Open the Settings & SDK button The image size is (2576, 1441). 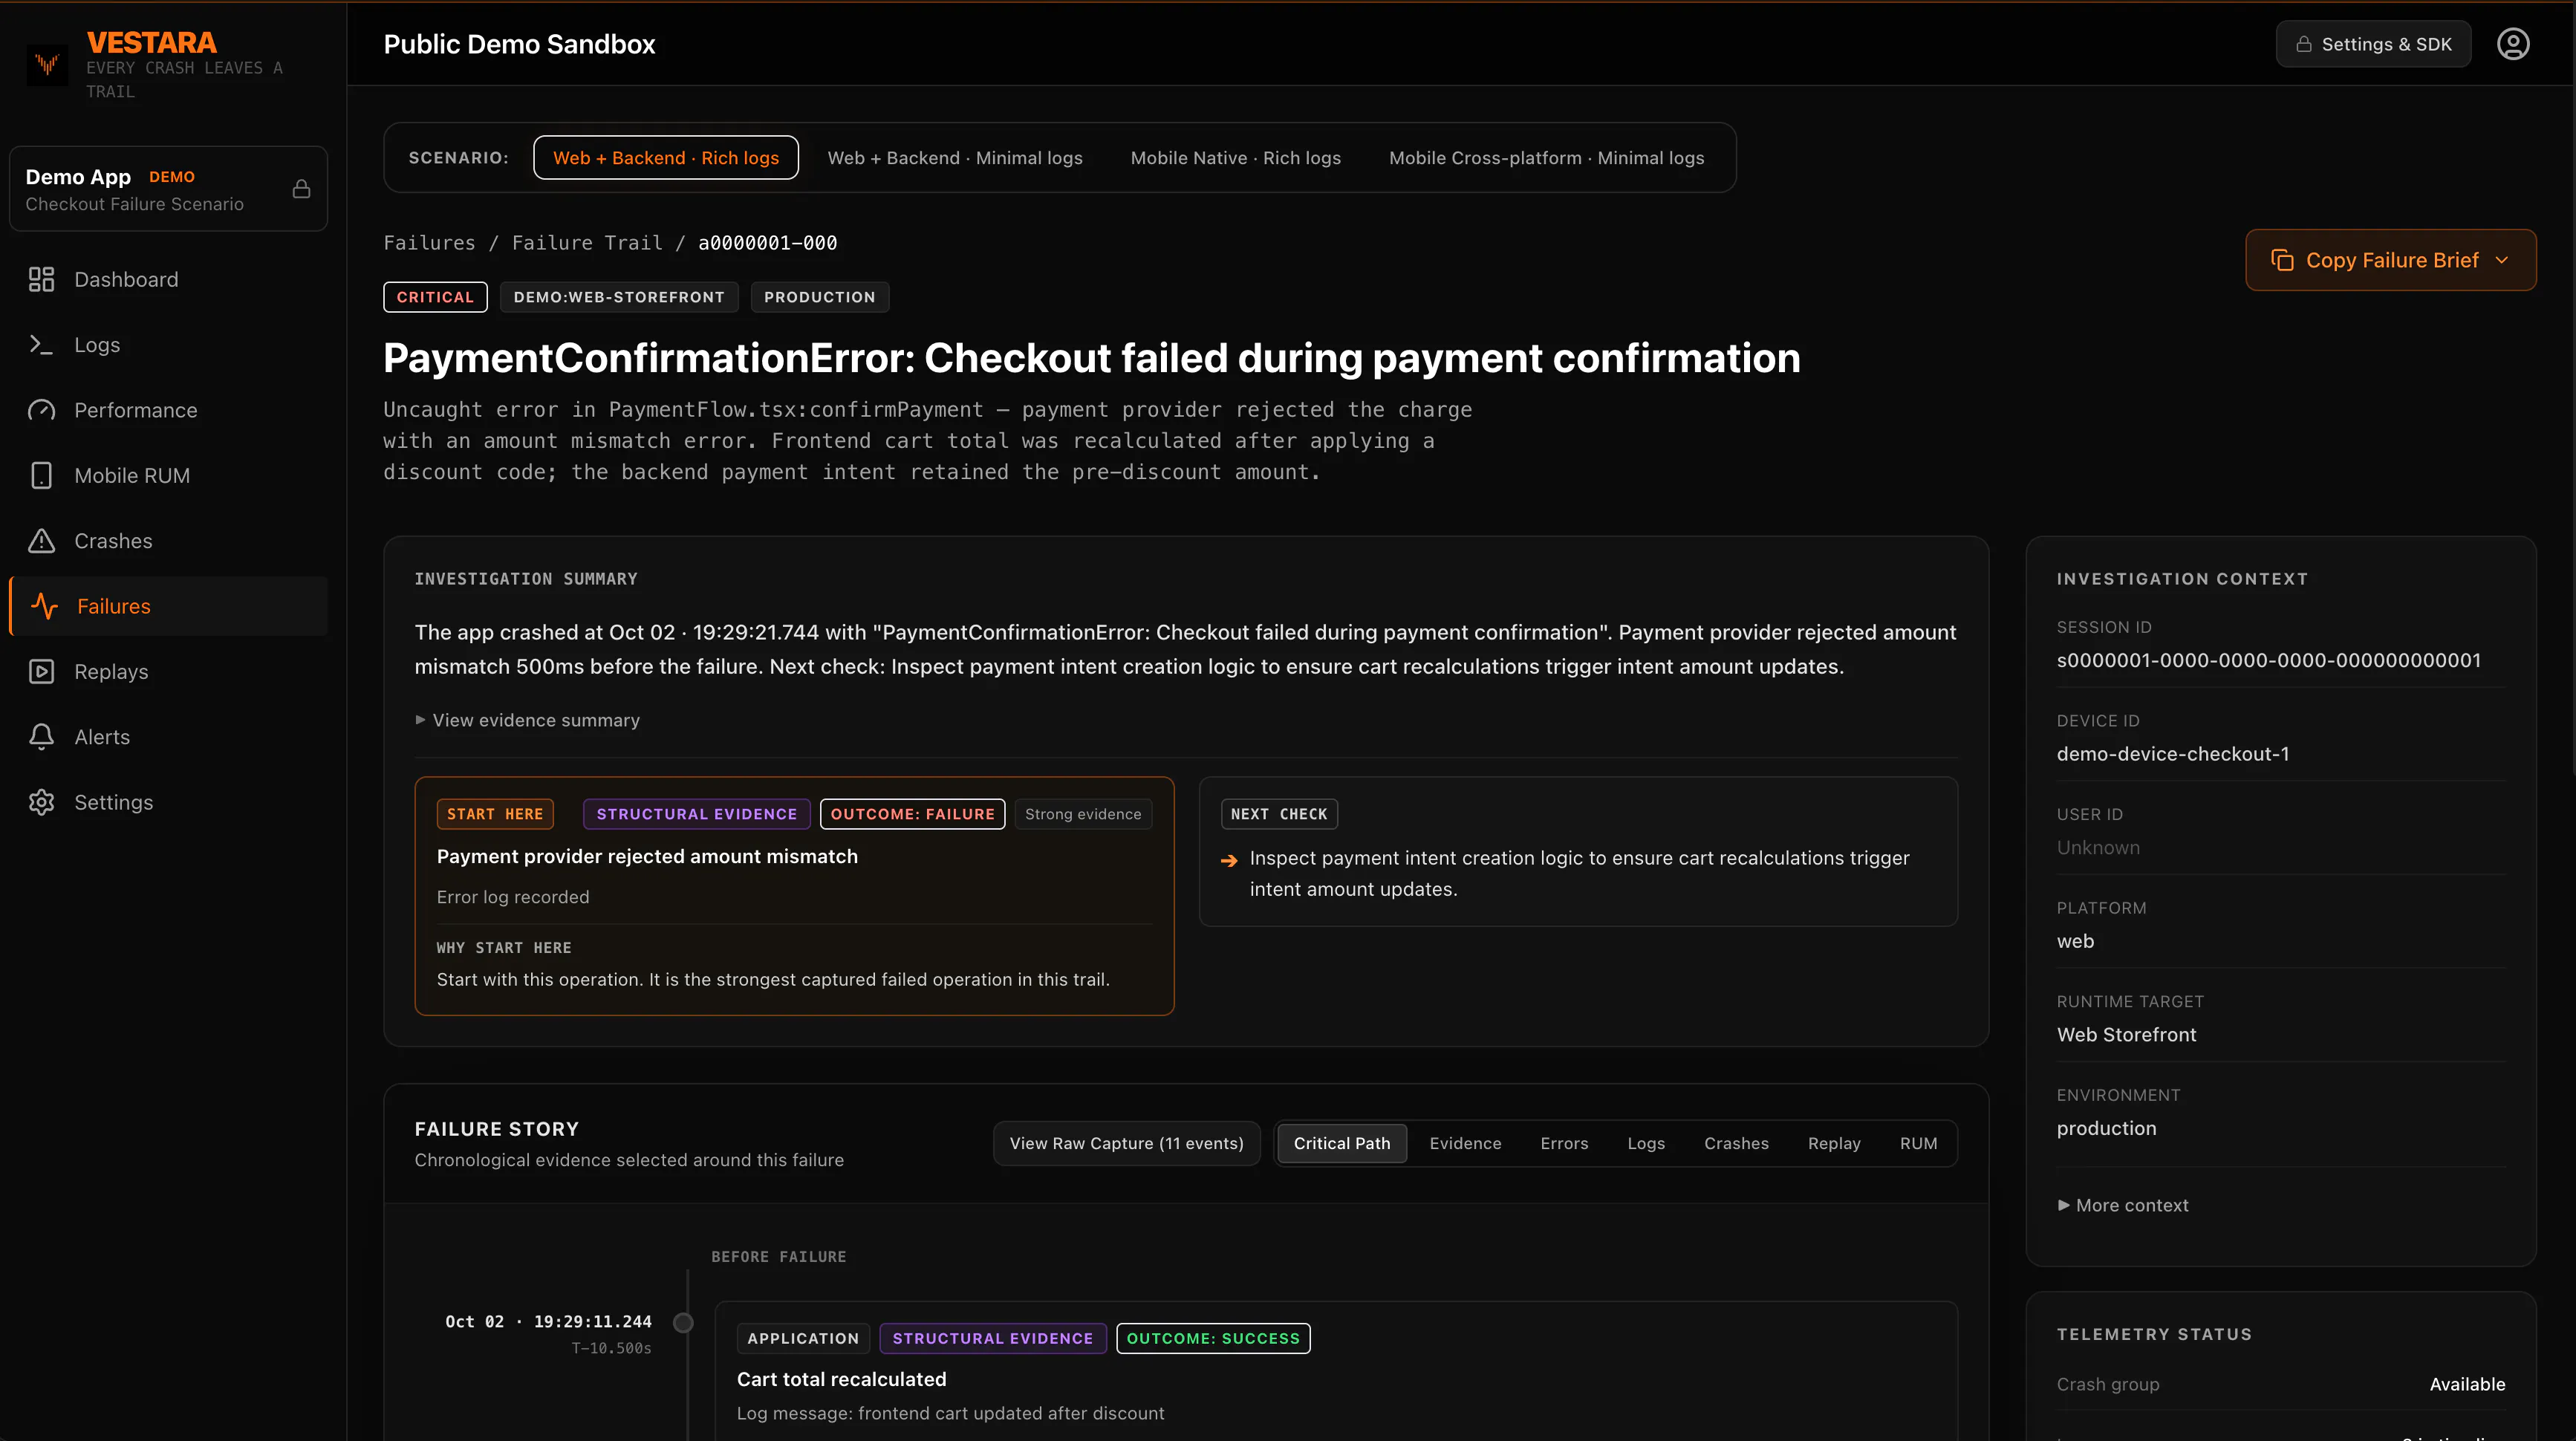click(2373, 44)
